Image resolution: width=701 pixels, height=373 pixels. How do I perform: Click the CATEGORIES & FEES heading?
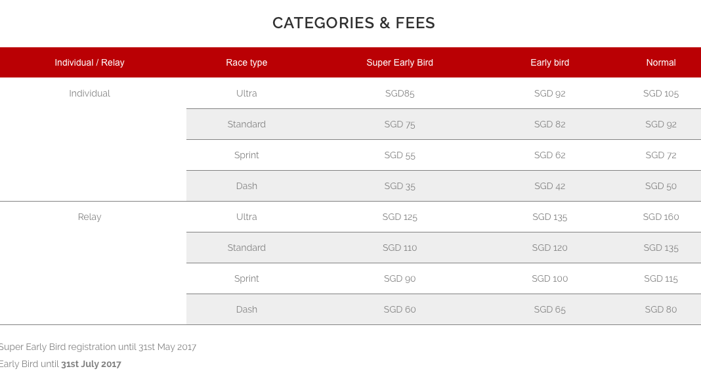point(354,23)
